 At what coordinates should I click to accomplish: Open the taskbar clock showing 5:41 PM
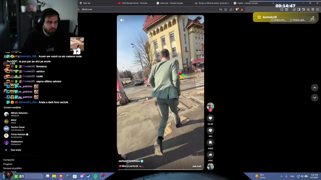(314, 176)
